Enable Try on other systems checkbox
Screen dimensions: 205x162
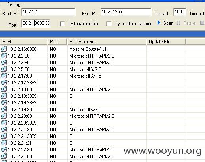(109, 24)
